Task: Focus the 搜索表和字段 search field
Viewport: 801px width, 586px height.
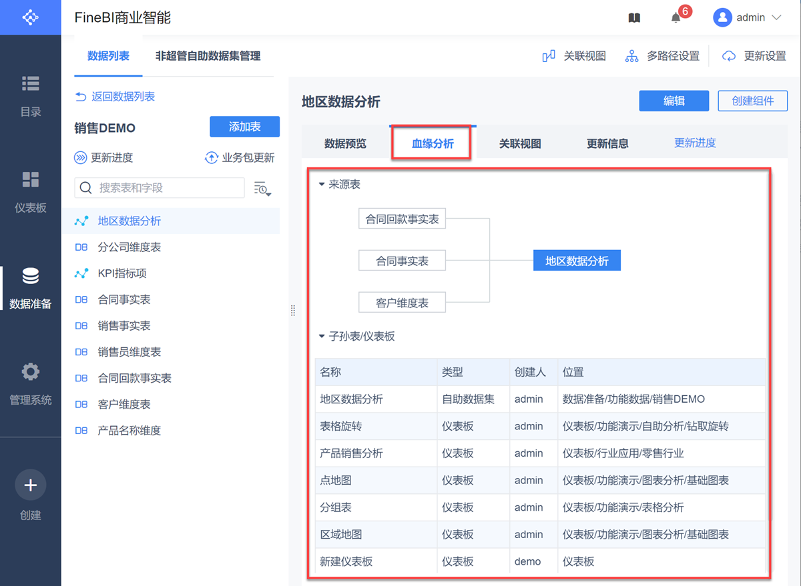Action: [160, 188]
